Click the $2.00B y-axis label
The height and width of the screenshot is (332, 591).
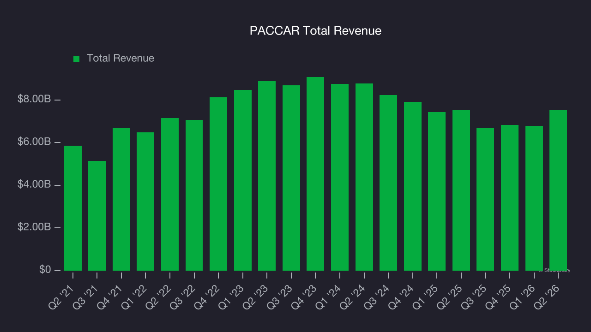pyautogui.click(x=34, y=227)
